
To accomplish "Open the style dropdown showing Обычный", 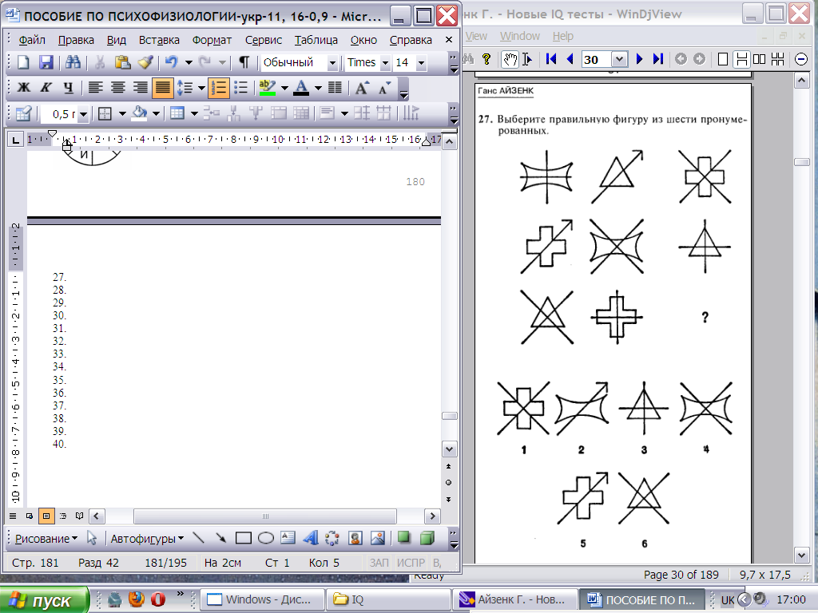I will 332,63.
